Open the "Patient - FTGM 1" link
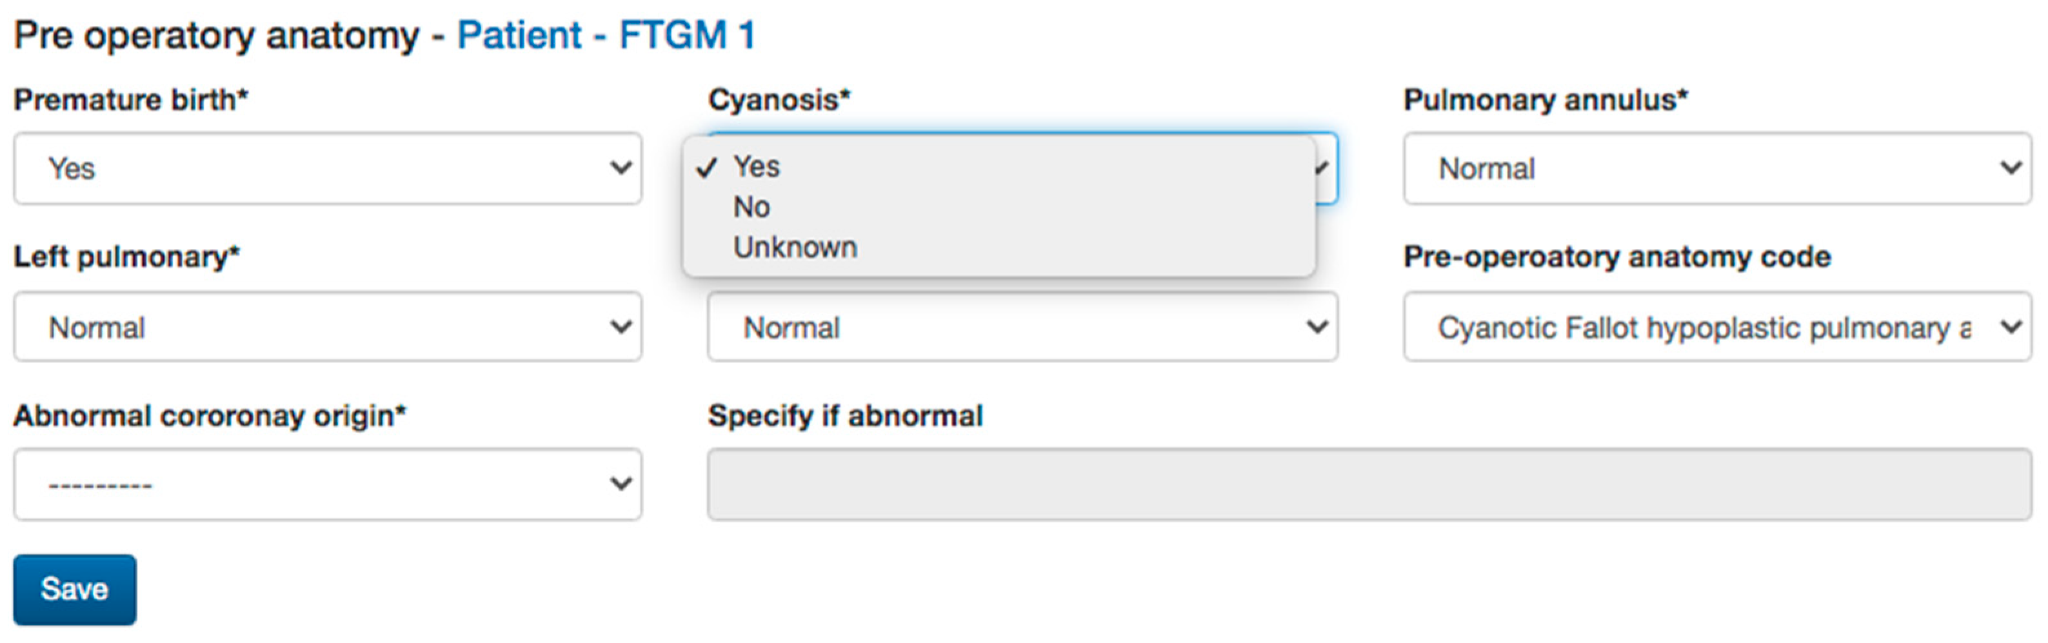Viewport: 2048px width, 643px height. click(x=606, y=35)
